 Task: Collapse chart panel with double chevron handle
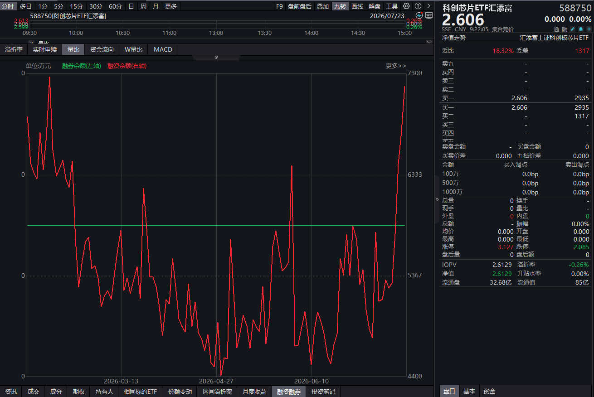216,58
